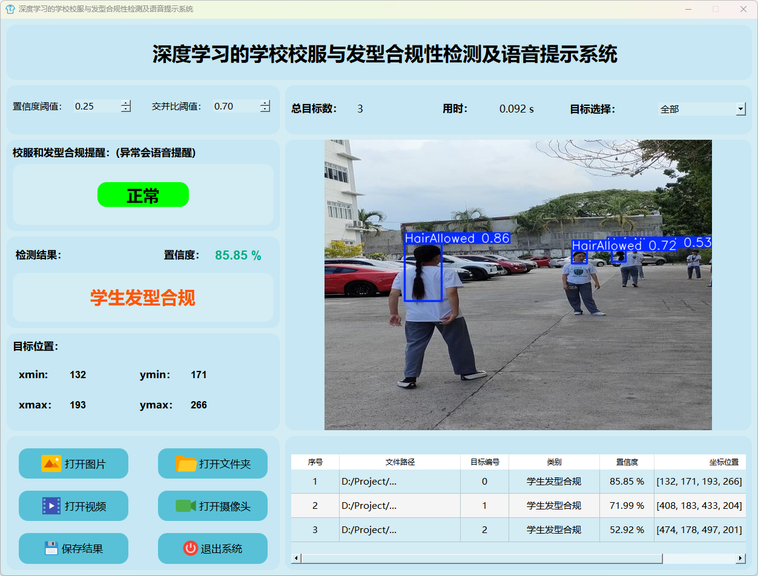Click the camera icon on 打开摄像头

[186, 506]
